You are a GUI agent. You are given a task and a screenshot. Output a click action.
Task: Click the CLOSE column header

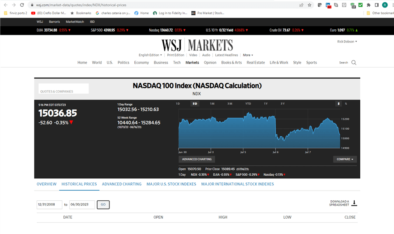pos(350,217)
